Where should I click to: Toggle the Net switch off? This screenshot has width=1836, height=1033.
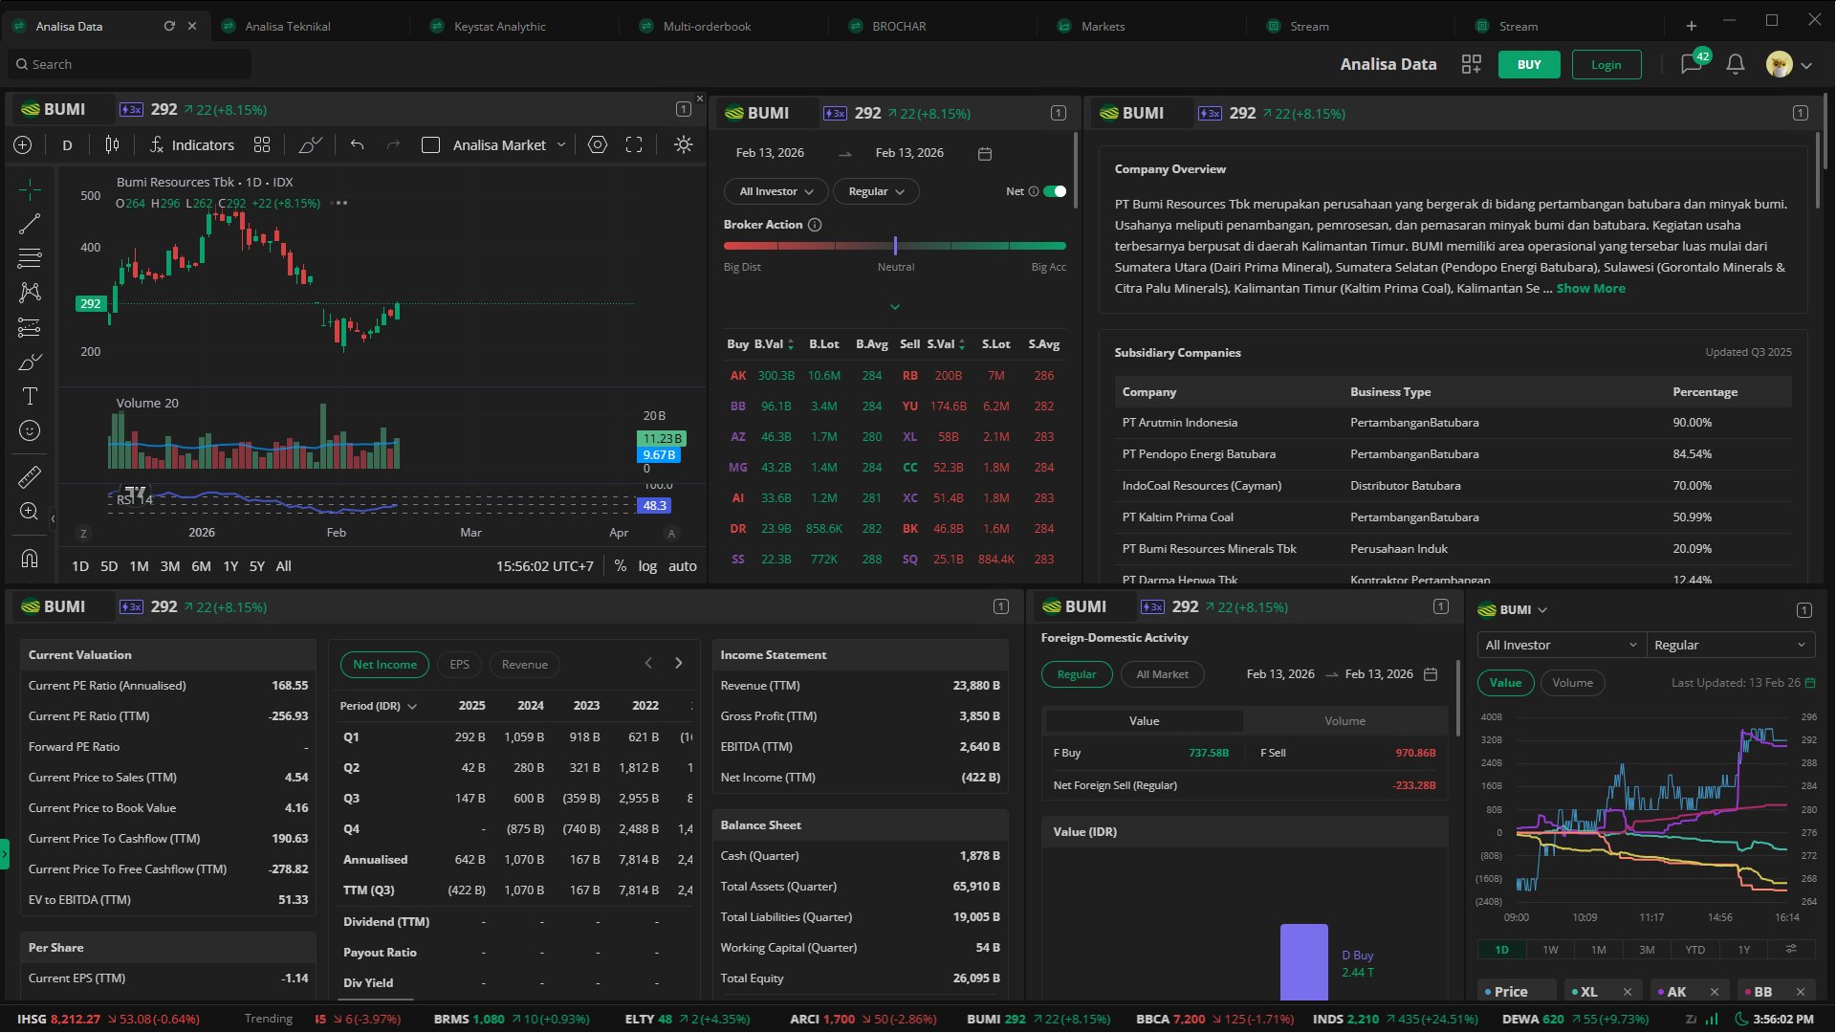1055,191
